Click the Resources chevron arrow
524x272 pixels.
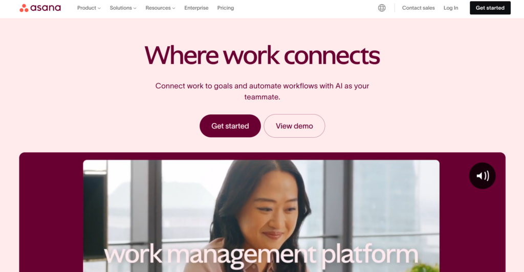click(174, 8)
